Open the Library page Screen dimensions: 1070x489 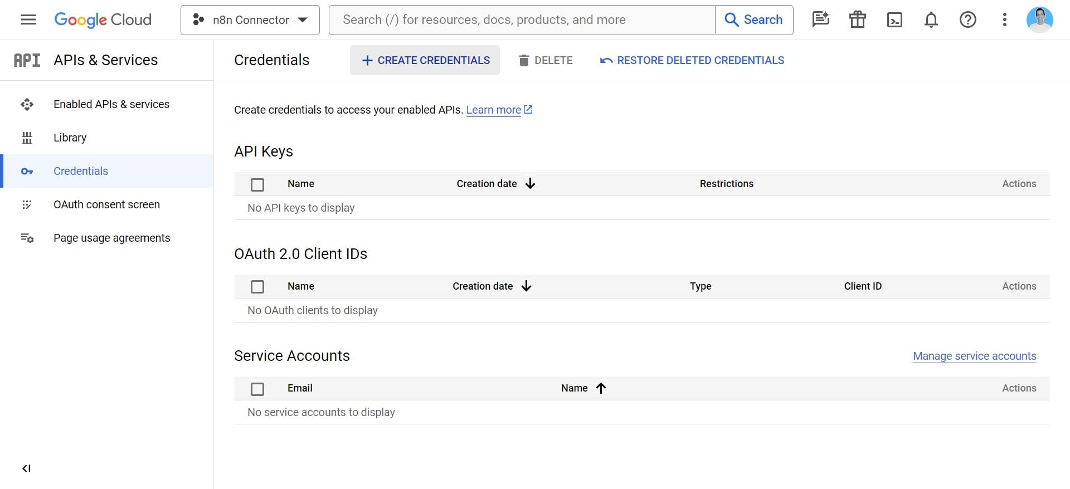tap(107, 138)
